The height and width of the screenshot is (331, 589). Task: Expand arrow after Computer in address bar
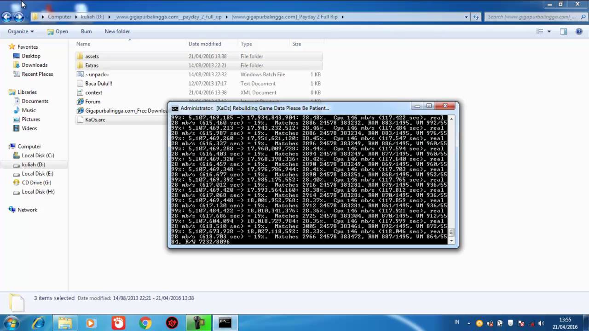pos(76,17)
